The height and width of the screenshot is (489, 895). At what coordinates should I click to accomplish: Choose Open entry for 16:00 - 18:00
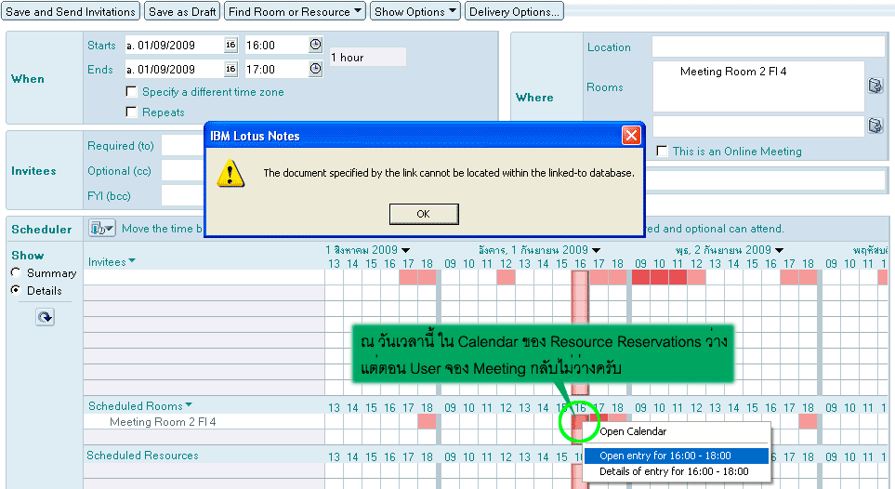677,456
